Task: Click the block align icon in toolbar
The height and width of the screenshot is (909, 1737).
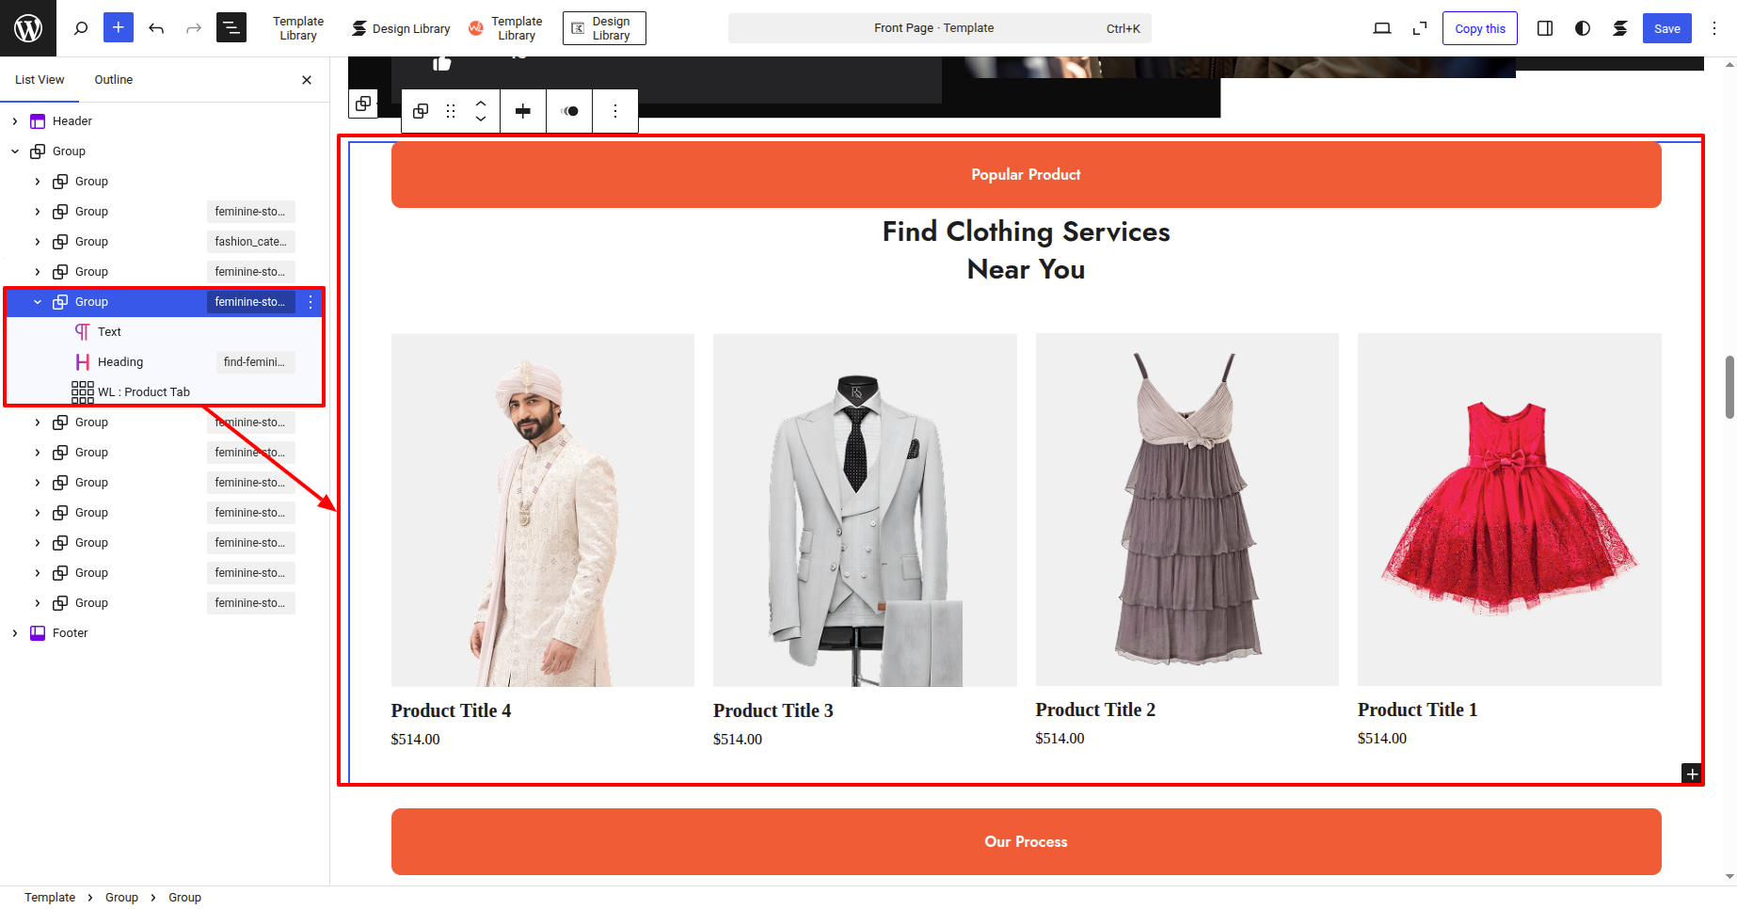Action: [523, 111]
